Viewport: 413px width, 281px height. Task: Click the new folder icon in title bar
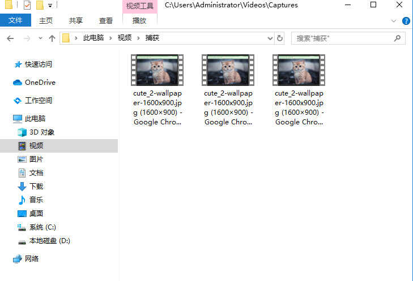pos(40,5)
